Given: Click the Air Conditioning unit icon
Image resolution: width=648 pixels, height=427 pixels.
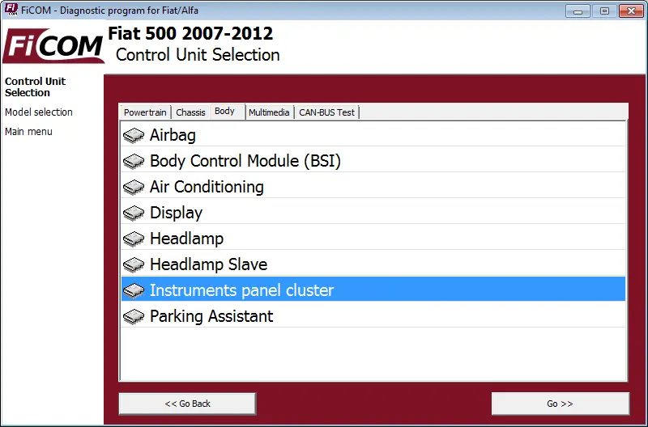Looking at the screenshot, I should click(x=134, y=188).
